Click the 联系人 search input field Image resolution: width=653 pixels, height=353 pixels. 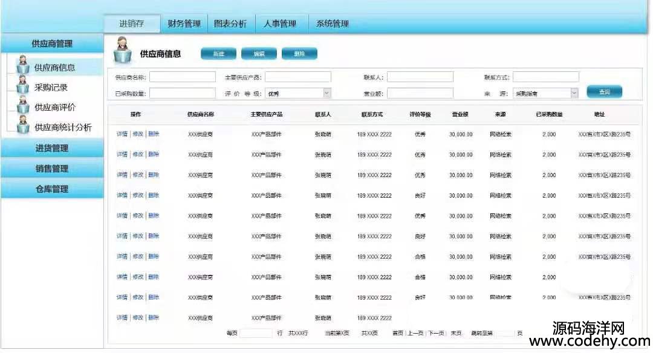point(420,77)
